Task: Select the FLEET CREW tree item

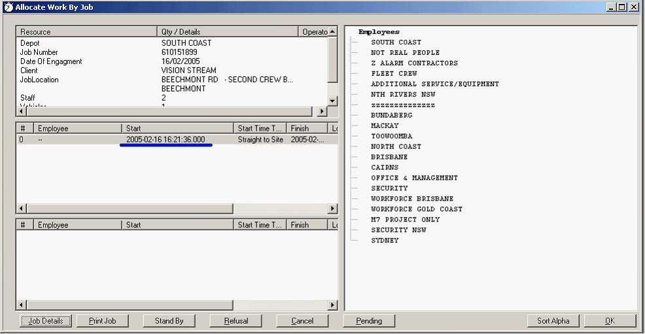Action: [394, 74]
